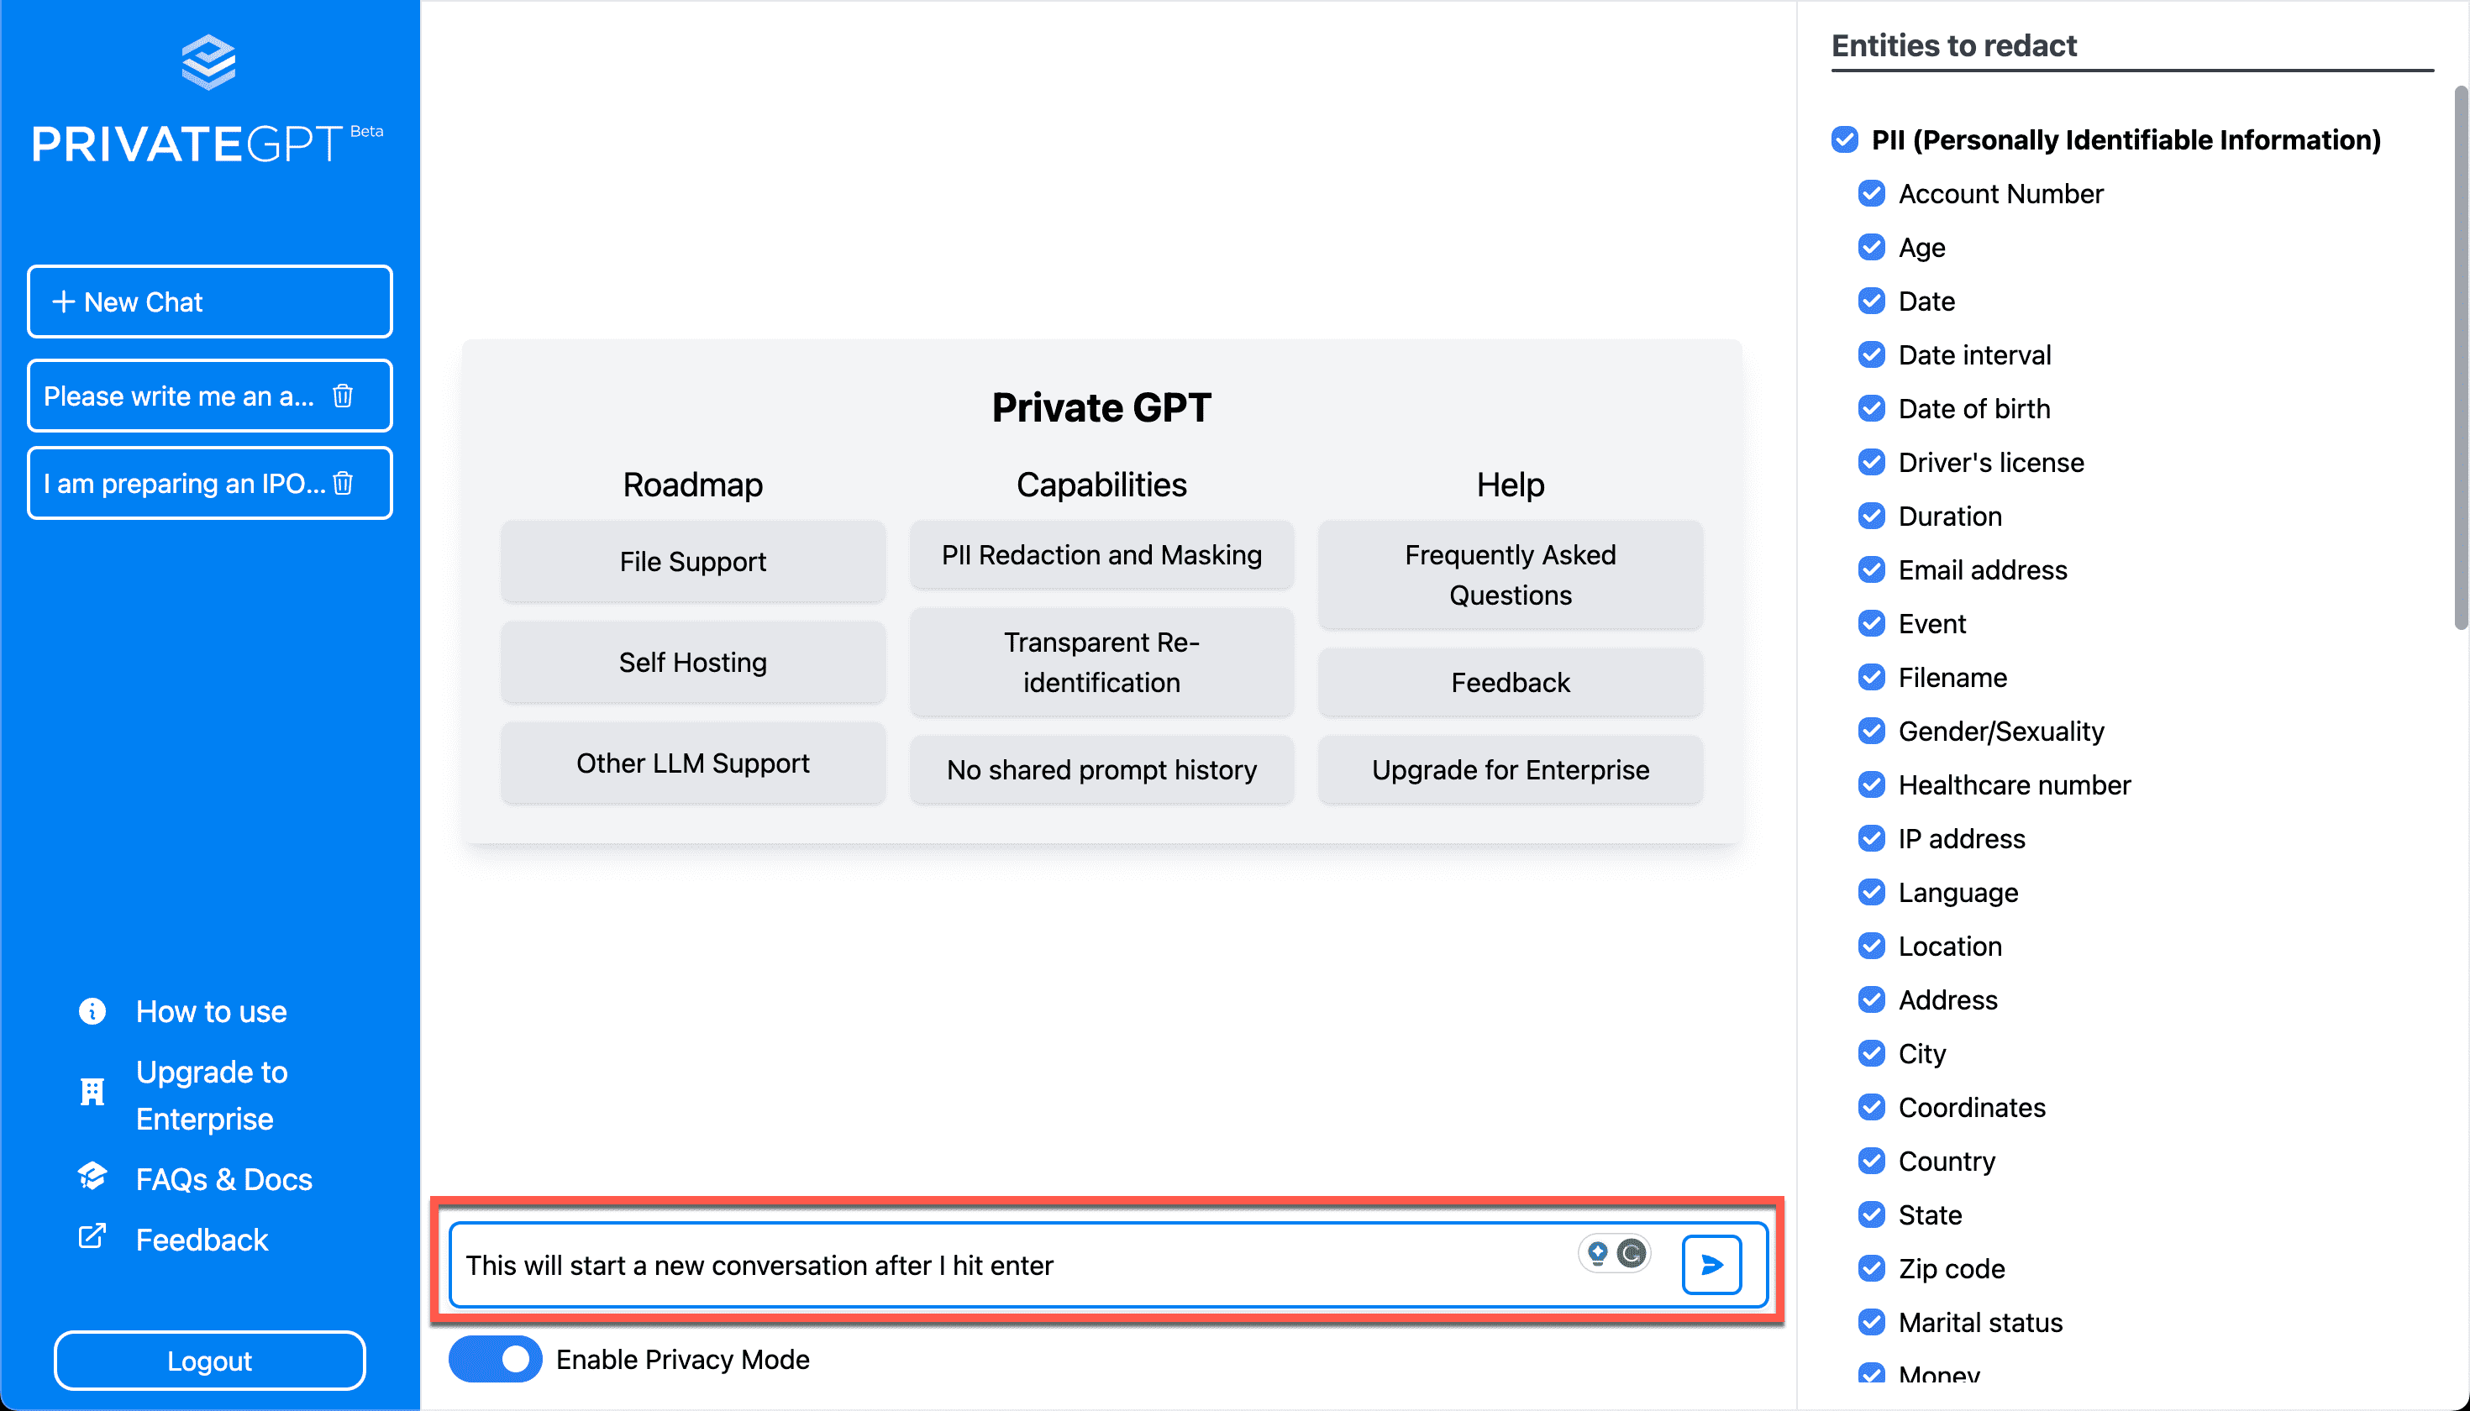Click the How to use info icon
This screenshot has height=1411, width=2470.
(x=92, y=1010)
